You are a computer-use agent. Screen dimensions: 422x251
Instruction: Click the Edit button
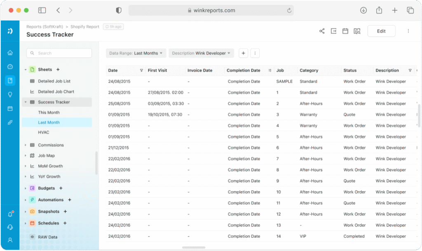381,31
